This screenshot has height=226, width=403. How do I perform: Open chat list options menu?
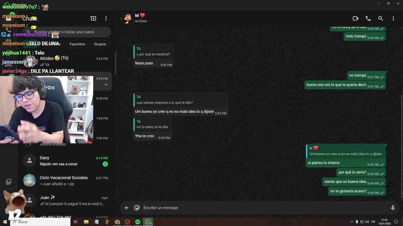click(106, 19)
